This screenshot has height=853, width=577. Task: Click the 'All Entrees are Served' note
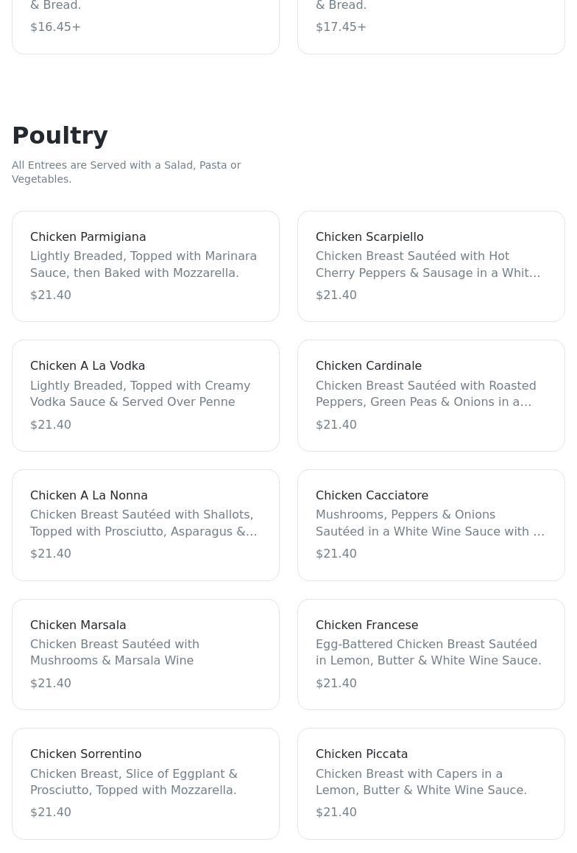tap(126, 172)
